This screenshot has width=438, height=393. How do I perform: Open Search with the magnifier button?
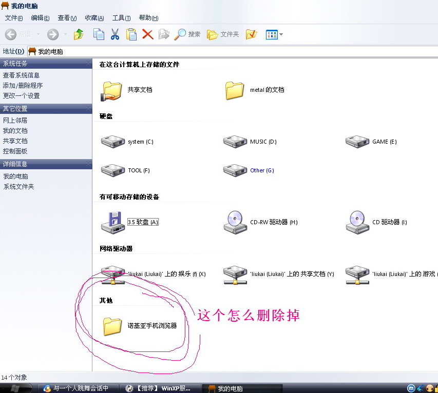pyautogui.click(x=187, y=34)
